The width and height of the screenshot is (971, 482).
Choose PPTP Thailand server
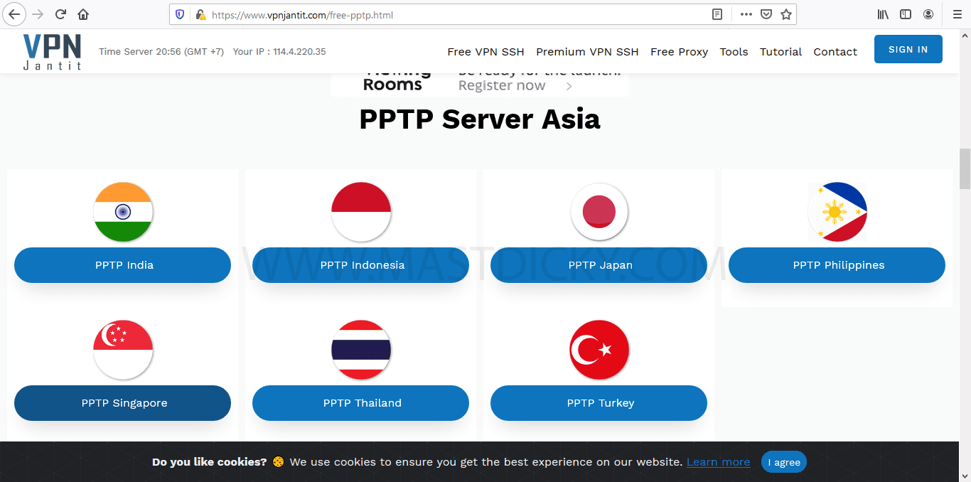(360, 403)
